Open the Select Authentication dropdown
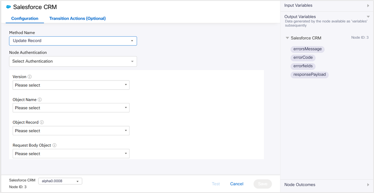The image size is (374, 193). (73, 61)
